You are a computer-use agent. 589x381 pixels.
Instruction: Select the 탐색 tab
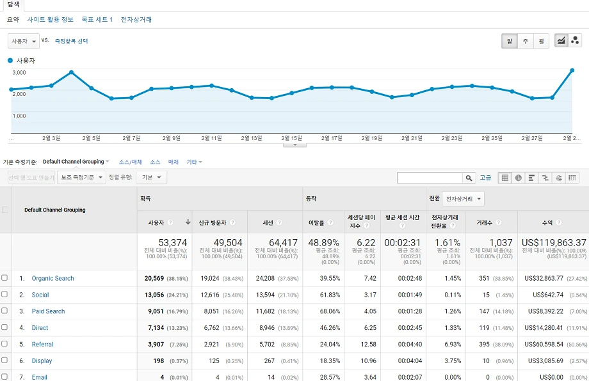[13, 5]
